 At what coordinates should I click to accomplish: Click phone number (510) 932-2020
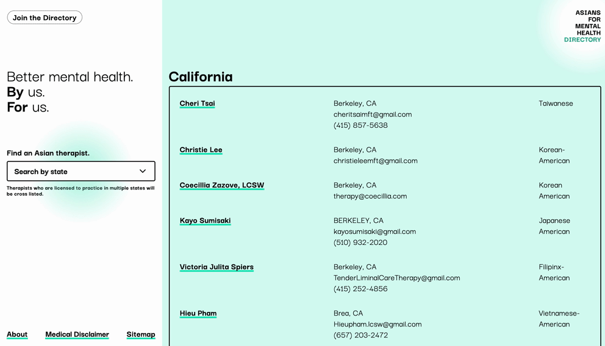pos(360,242)
